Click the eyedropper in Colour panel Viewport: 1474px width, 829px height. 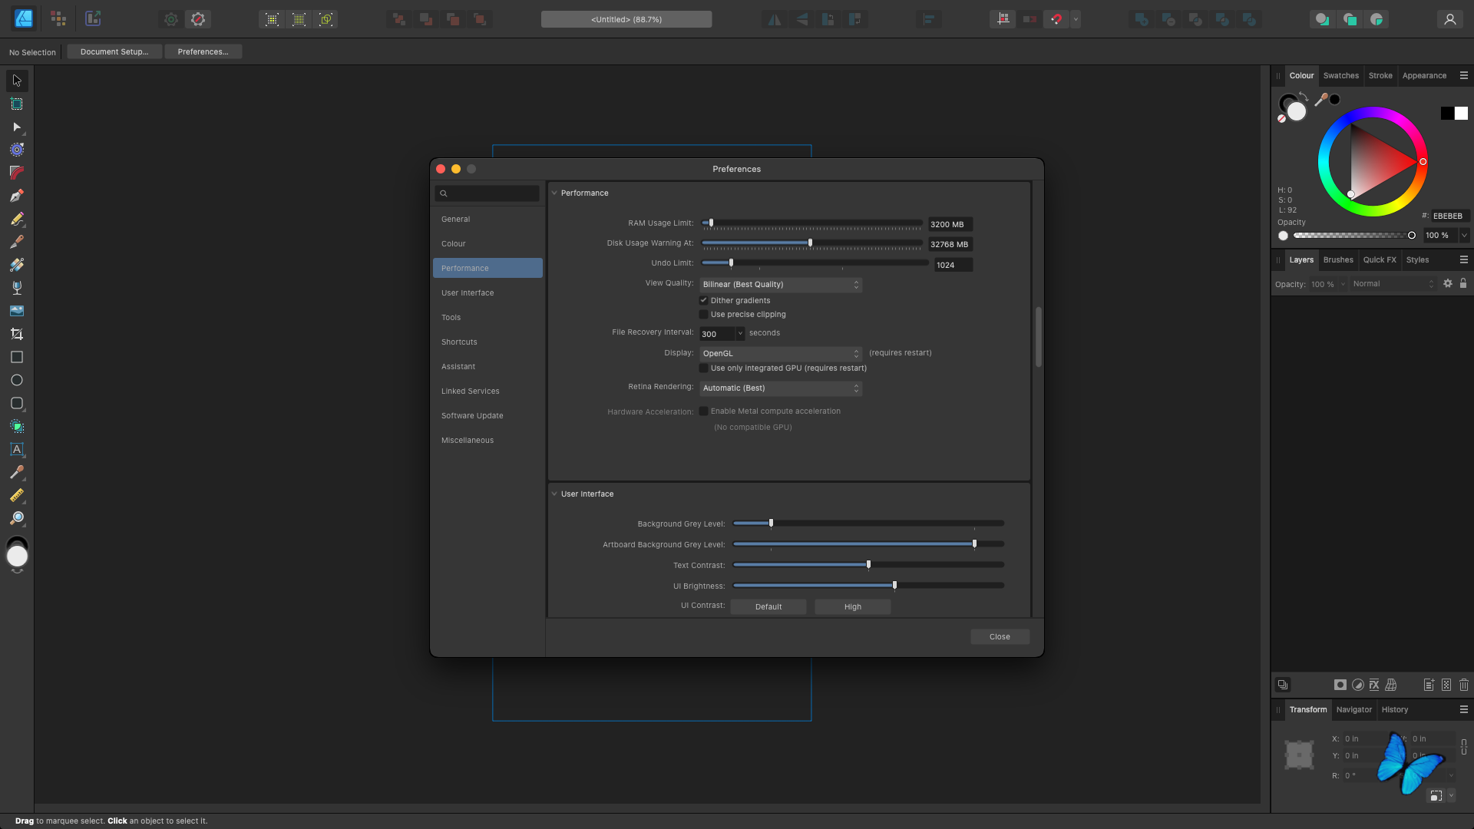[1320, 100]
